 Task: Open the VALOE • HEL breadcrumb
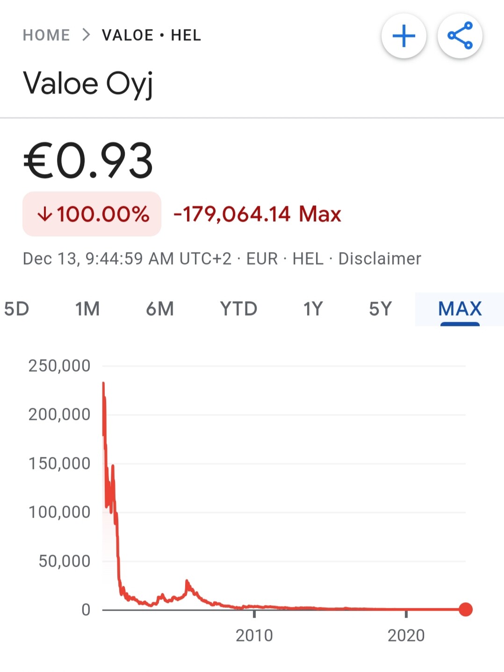(151, 35)
